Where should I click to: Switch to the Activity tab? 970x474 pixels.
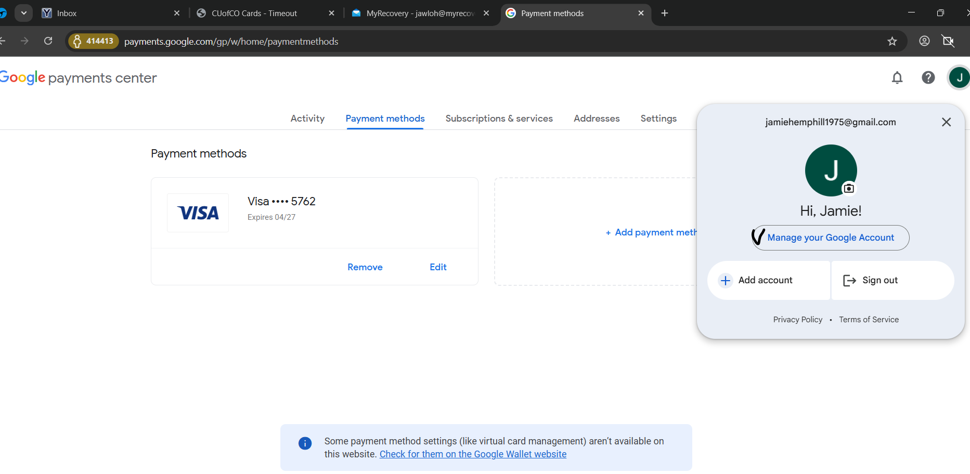point(307,118)
